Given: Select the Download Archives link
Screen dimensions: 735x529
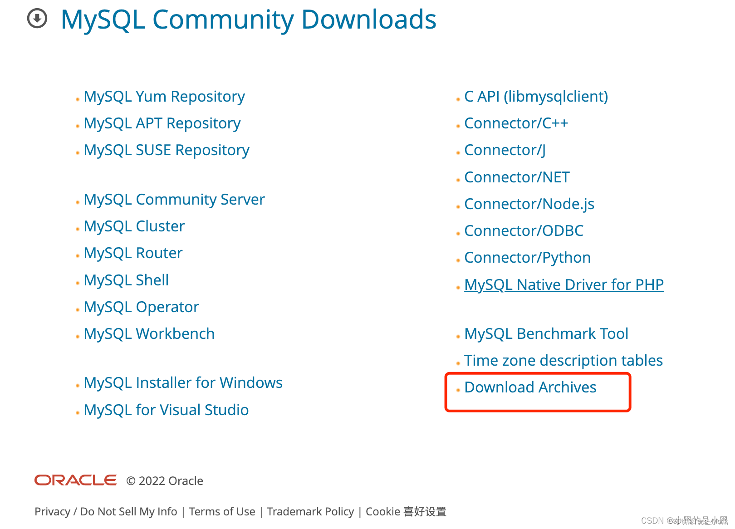Looking at the screenshot, I should pyautogui.click(x=530, y=387).
